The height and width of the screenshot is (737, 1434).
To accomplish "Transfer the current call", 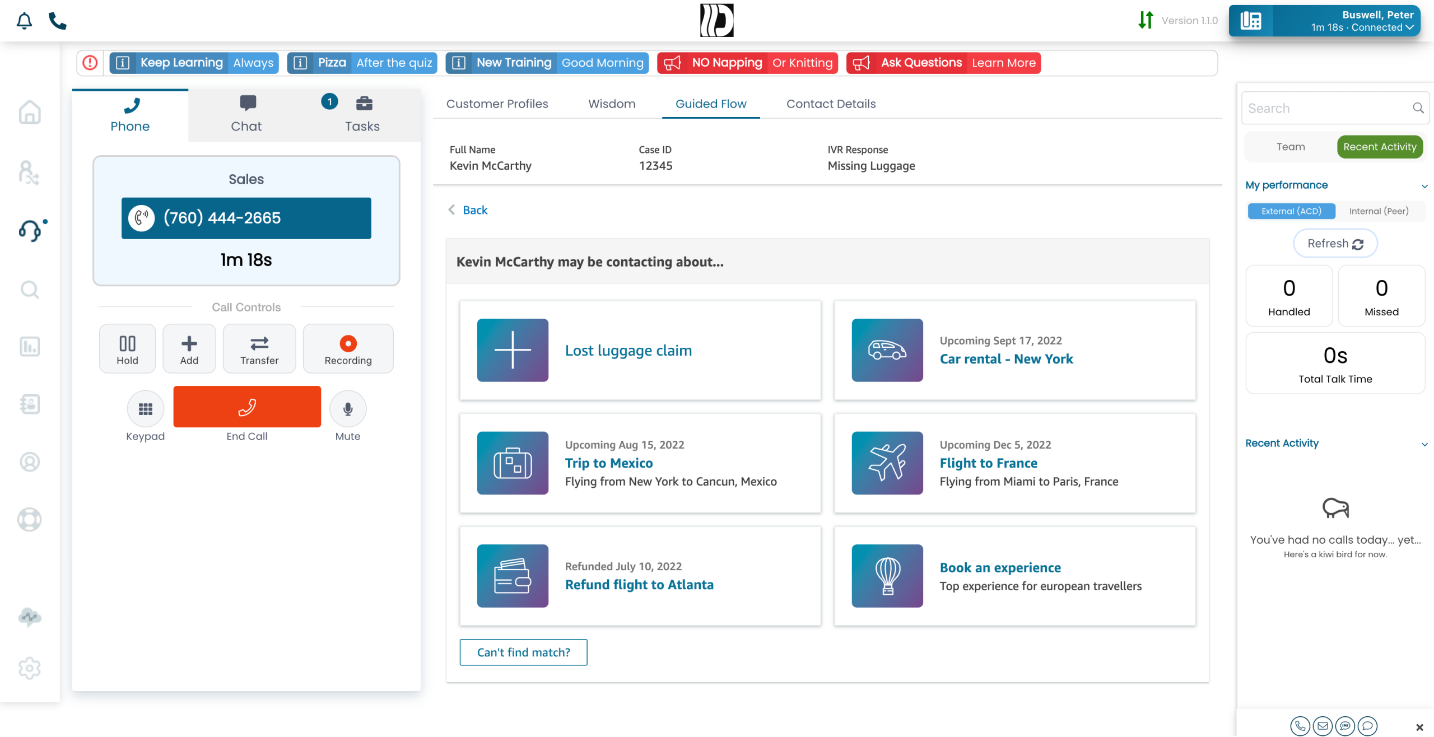I will (259, 349).
